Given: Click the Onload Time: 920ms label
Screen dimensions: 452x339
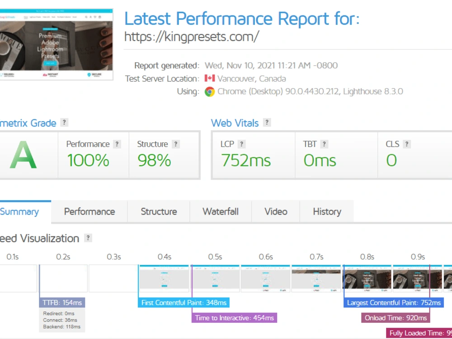Looking at the screenshot, I should (x=395, y=318).
